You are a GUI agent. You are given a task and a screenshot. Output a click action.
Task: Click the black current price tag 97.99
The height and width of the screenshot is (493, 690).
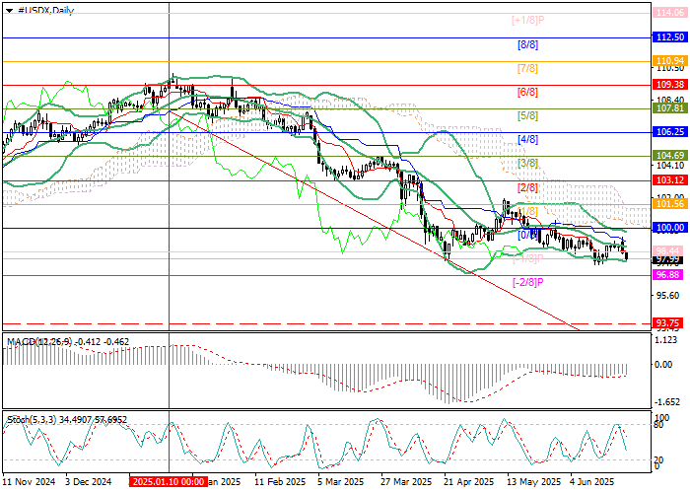(x=669, y=259)
